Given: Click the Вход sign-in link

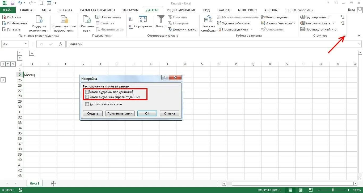Looking at the screenshot, I should [351, 10].
